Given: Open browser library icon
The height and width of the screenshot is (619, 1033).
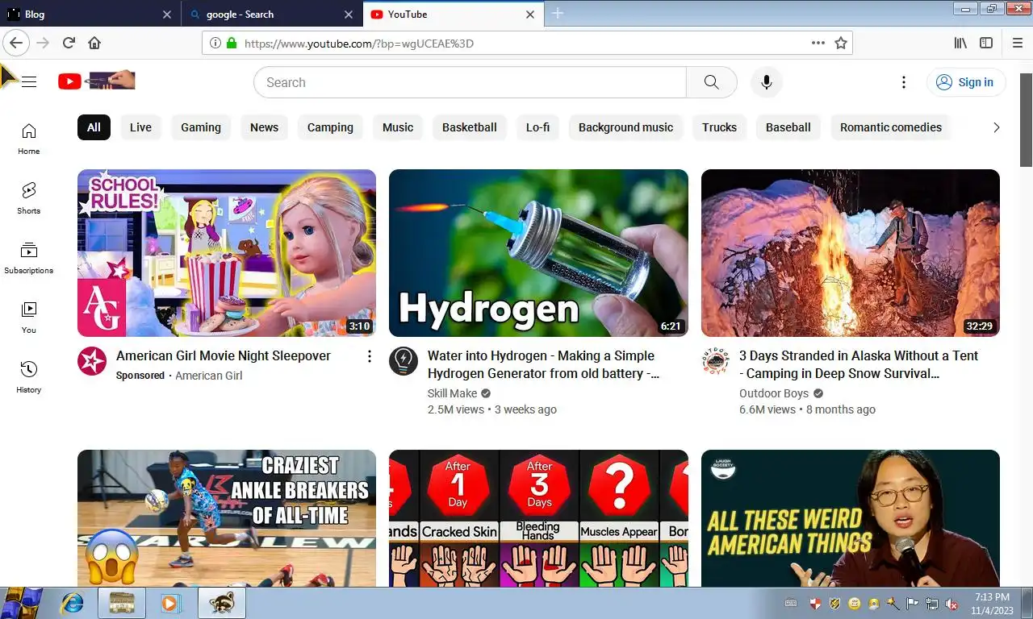Looking at the screenshot, I should pyautogui.click(x=960, y=43).
